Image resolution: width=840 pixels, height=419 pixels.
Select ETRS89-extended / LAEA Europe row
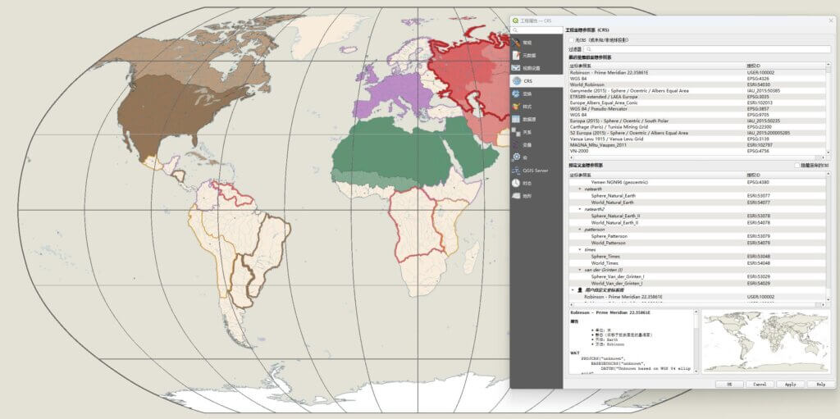tap(697, 97)
